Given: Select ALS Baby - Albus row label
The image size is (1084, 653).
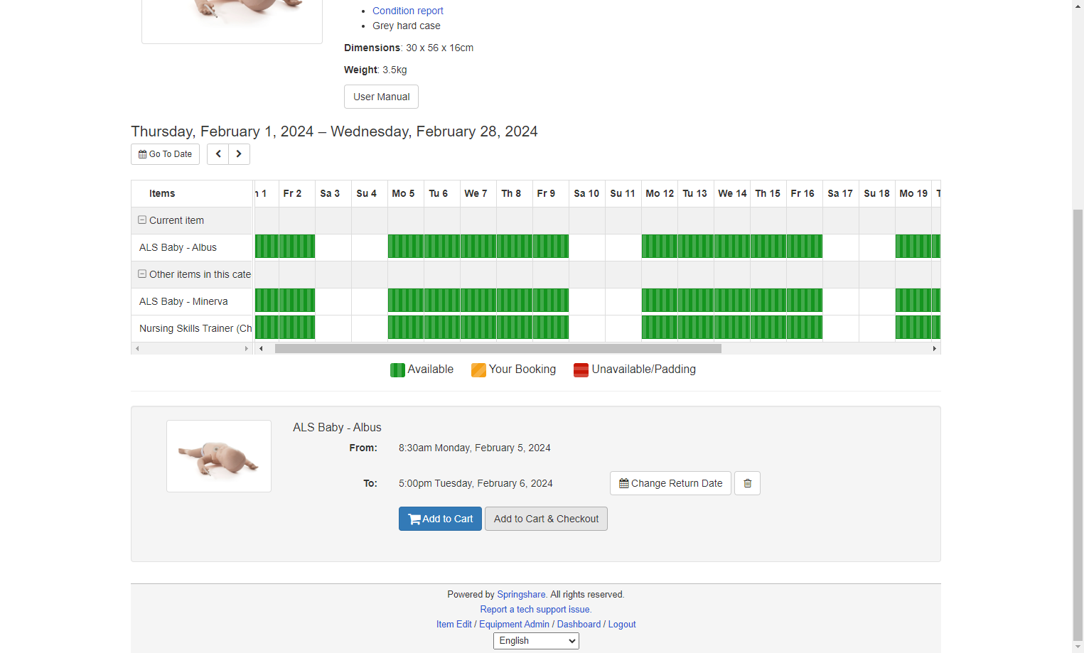Looking at the screenshot, I should 178,247.
